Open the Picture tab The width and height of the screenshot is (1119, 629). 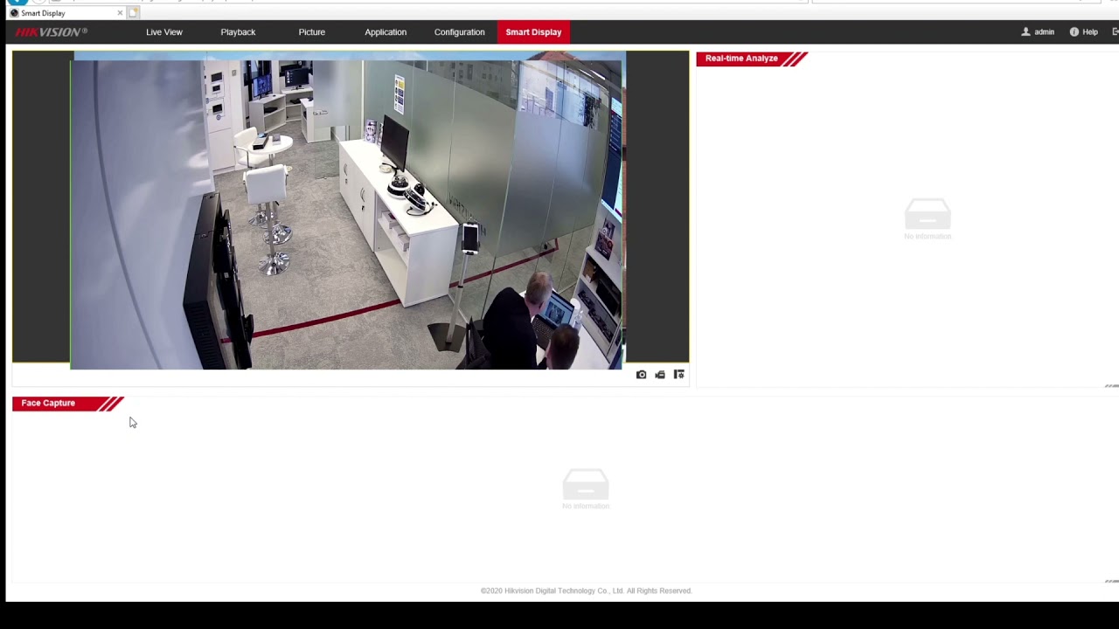point(312,32)
